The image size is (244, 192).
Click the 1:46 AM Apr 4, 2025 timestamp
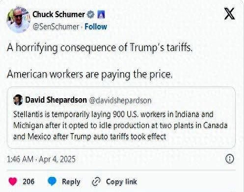[41, 159]
